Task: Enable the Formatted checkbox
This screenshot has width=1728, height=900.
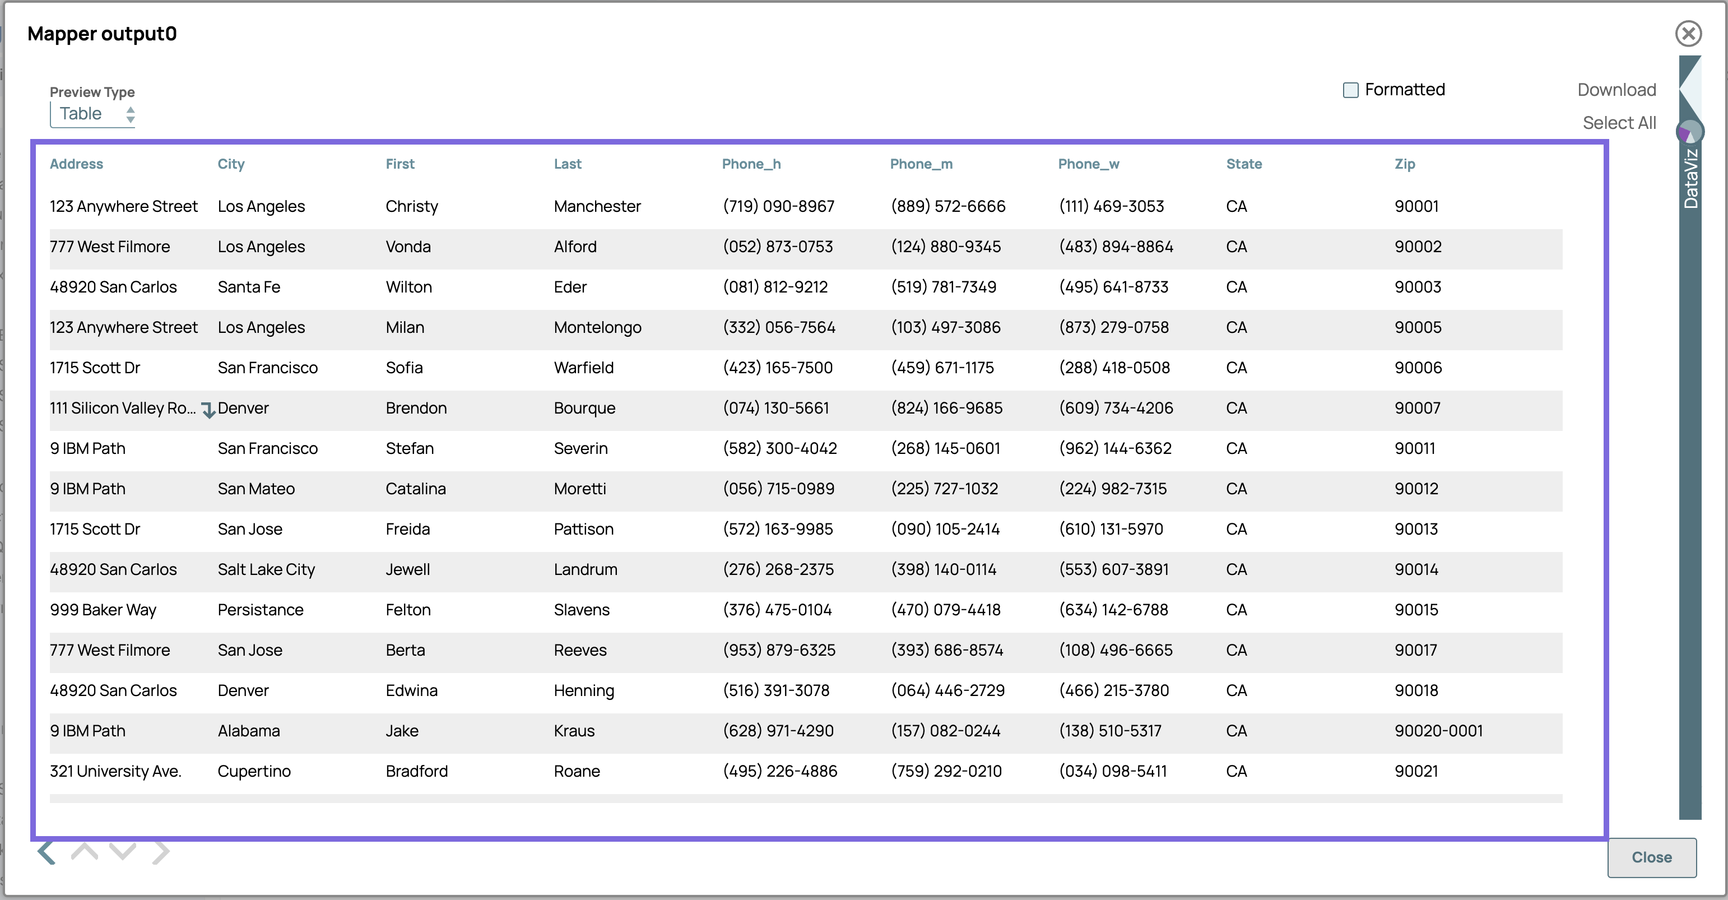Action: (1350, 90)
